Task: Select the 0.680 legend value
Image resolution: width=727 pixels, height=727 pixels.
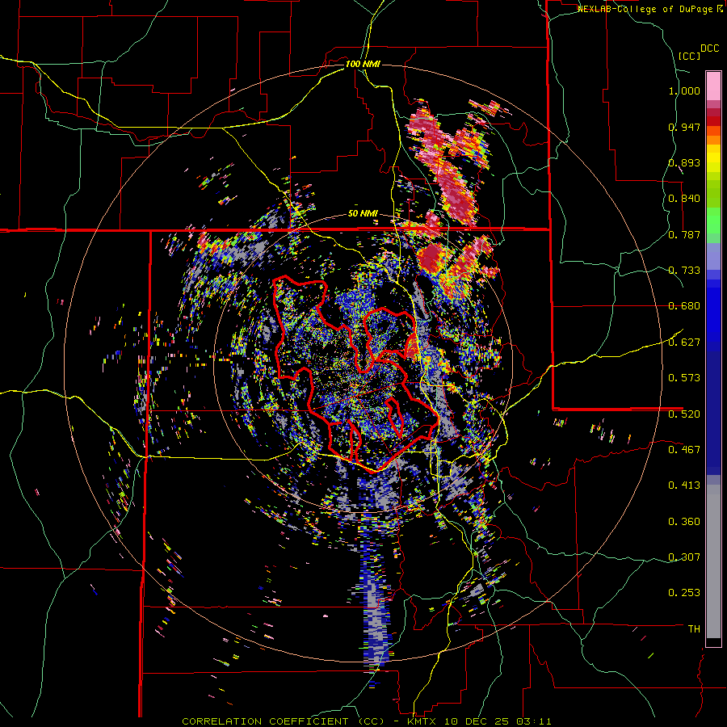Action: click(x=684, y=306)
